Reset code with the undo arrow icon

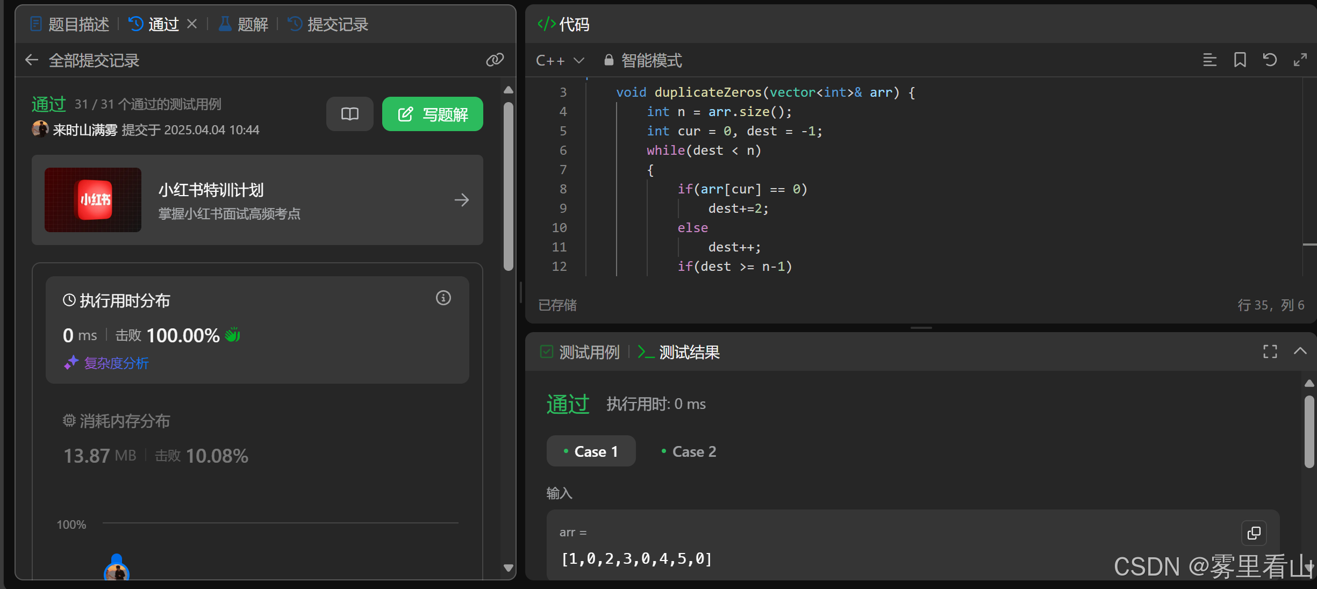(1270, 60)
